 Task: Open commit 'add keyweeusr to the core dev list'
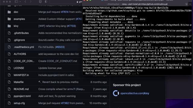[x=59, y=54]
